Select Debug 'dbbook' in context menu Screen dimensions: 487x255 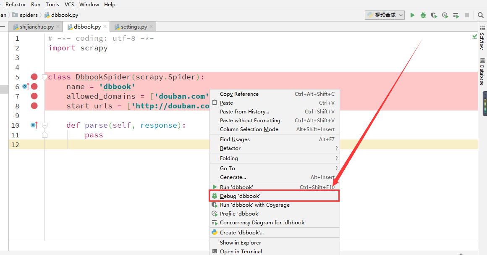[275, 196]
